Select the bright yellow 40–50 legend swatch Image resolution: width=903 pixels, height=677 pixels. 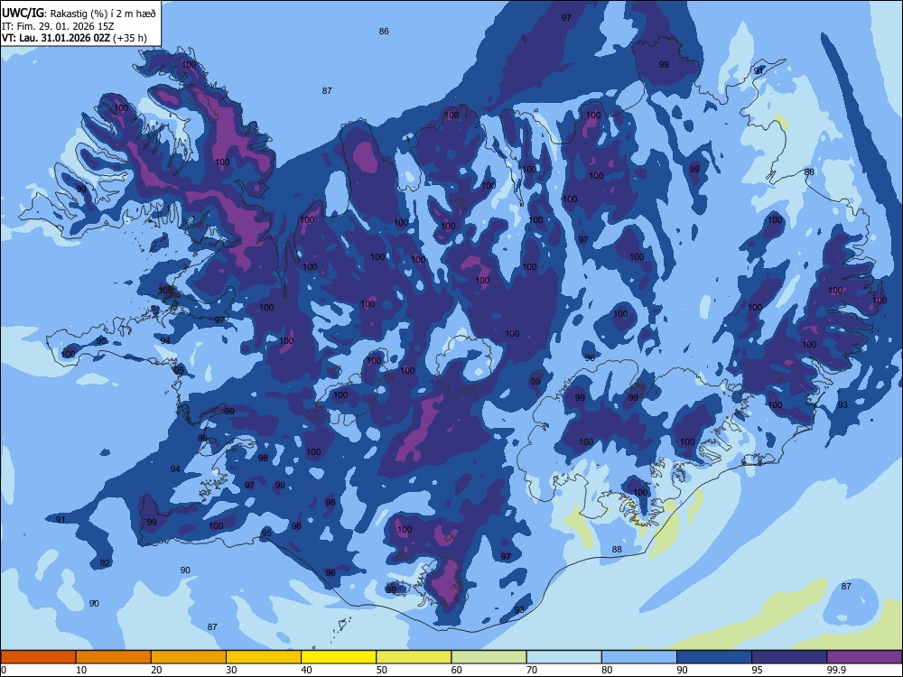click(339, 657)
